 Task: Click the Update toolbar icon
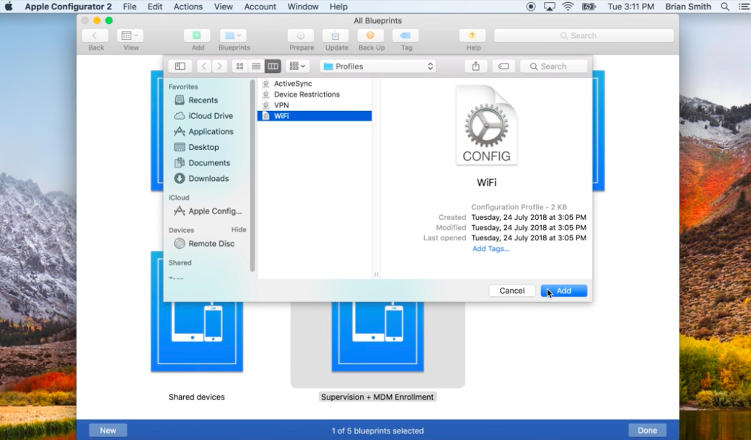click(335, 35)
